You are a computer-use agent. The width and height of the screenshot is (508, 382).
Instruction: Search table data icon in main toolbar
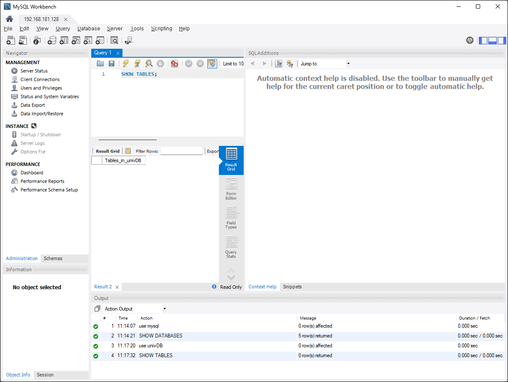tap(114, 40)
